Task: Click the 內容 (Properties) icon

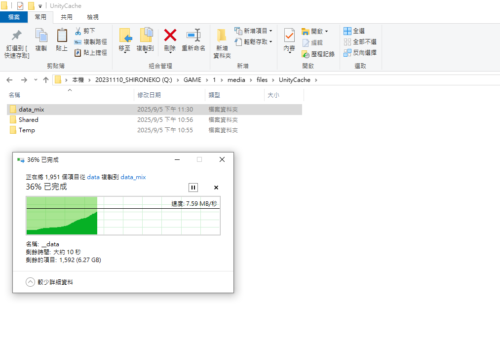Action: [x=290, y=36]
